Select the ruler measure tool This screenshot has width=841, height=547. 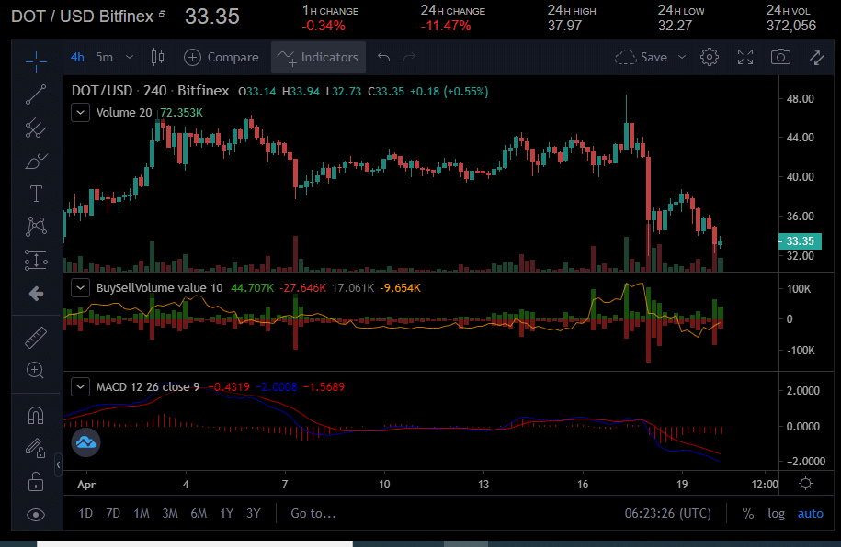coord(36,338)
